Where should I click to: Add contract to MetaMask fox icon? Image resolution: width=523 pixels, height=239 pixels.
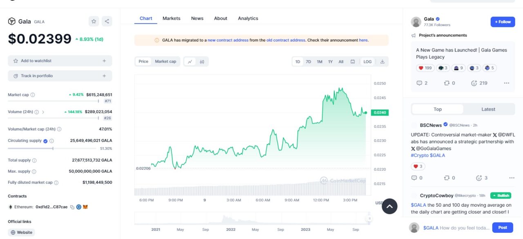85,207
